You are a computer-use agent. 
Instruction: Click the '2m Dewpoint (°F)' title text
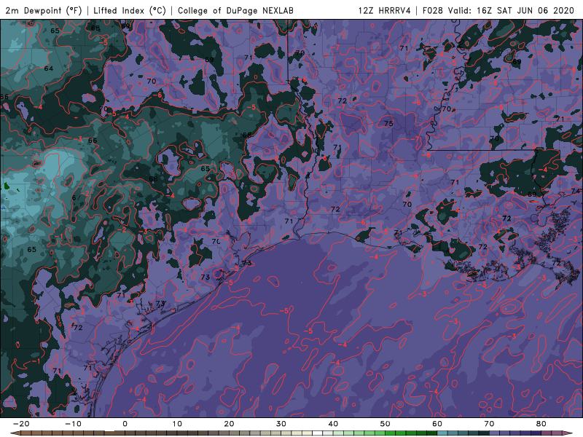click(x=44, y=10)
